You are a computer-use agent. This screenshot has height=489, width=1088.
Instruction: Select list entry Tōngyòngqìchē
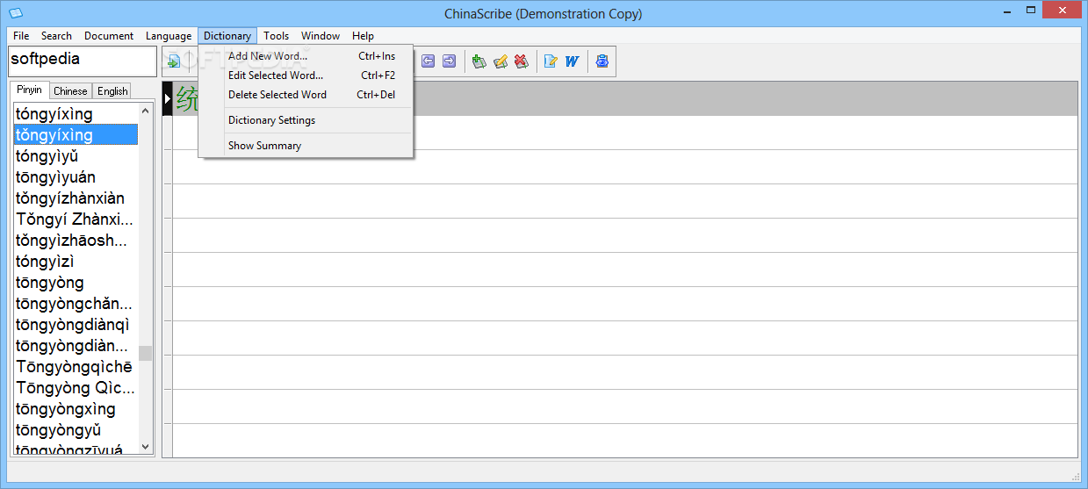[x=76, y=367]
